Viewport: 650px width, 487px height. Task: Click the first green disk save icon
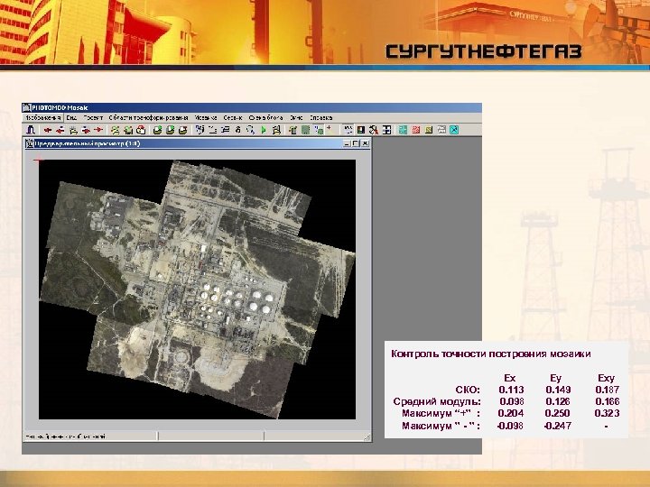(x=157, y=130)
